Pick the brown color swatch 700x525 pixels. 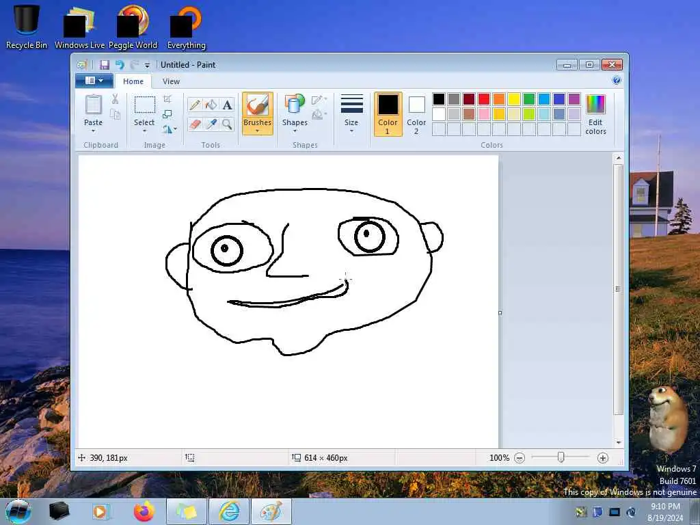[469, 114]
